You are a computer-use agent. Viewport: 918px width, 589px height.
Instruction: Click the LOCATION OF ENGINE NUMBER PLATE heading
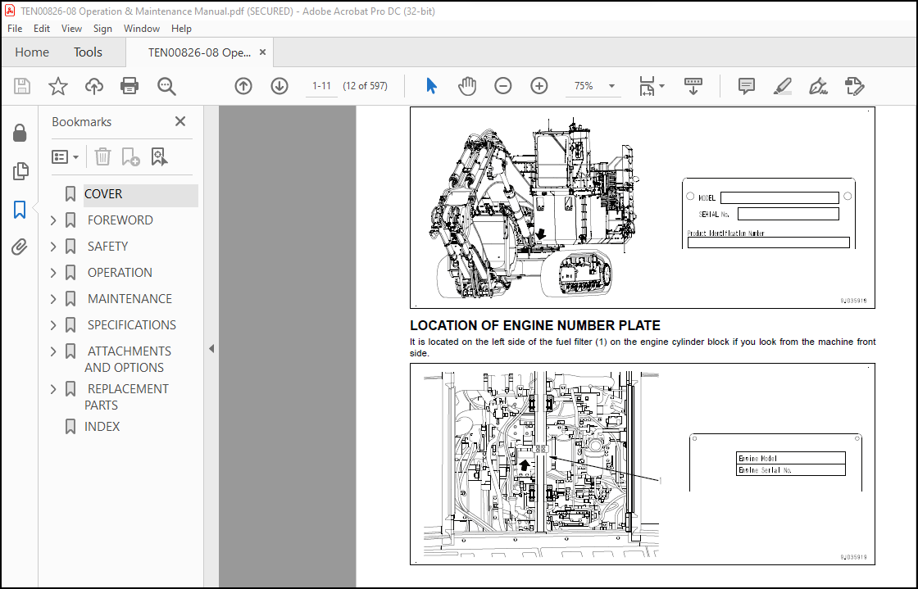535,326
